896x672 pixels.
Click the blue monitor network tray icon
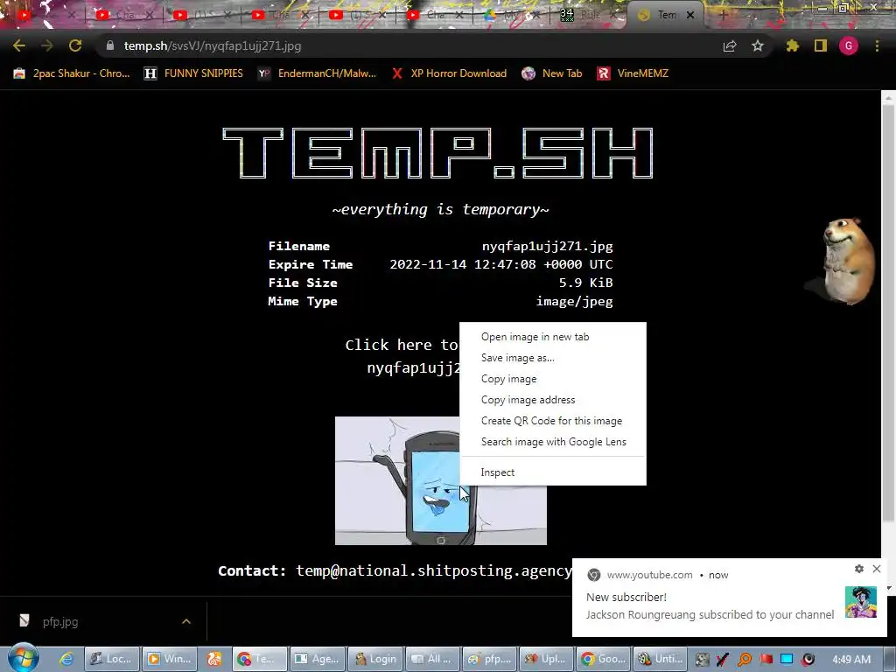pyautogui.click(x=787, y=659)
